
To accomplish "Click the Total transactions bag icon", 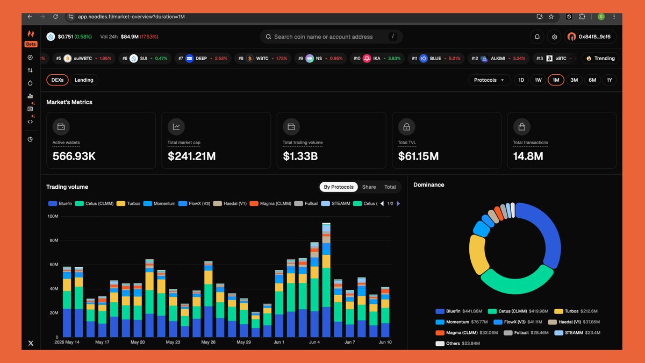I will 521,127.
